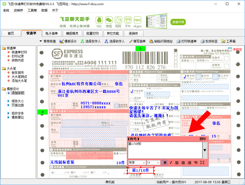245x185 pixels.
Task: Click 删除 in the 件号 editor
Action: click(x=203, y=139)
